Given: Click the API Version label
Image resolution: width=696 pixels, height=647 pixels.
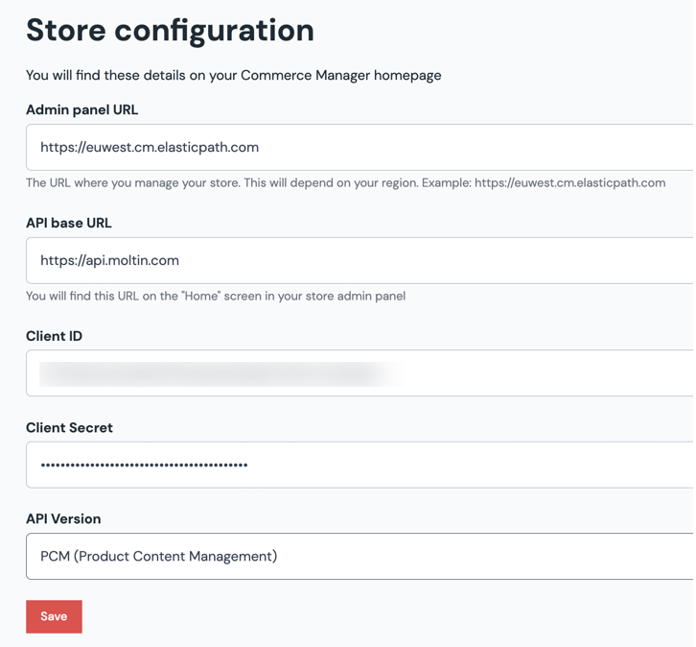Looking at the screenshot, I should tap(63, 518).
